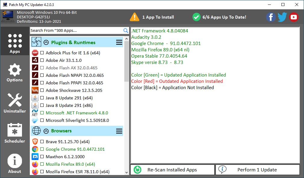The width and height of the screenshot is (304, 178).
Task: Check the Adobe Air 33.1.1.0 checkbox
Action: pyautogui.click(x=42, y=60)
